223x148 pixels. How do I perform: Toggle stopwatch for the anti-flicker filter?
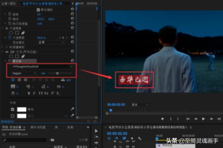[x=9, y=23]
